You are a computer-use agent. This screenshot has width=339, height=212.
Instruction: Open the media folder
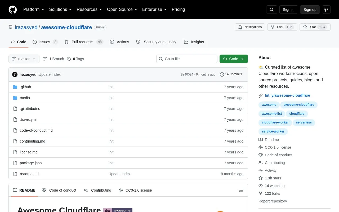tap(25, 98)
